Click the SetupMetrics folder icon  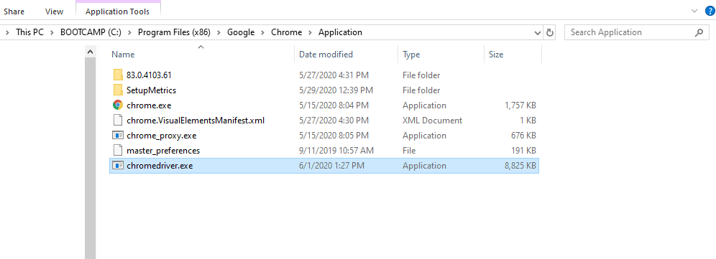118,90
